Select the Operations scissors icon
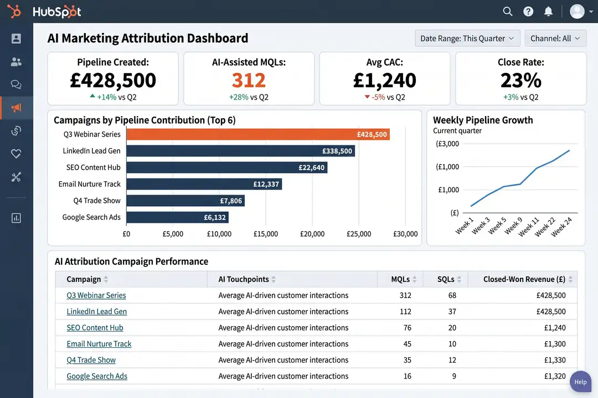598x398 pixels. tap(16, 176)
